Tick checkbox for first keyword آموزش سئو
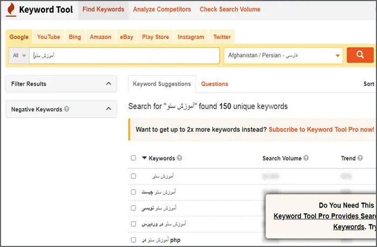The width and height of the screenshot is (377, 247). (x=133, y=176)
